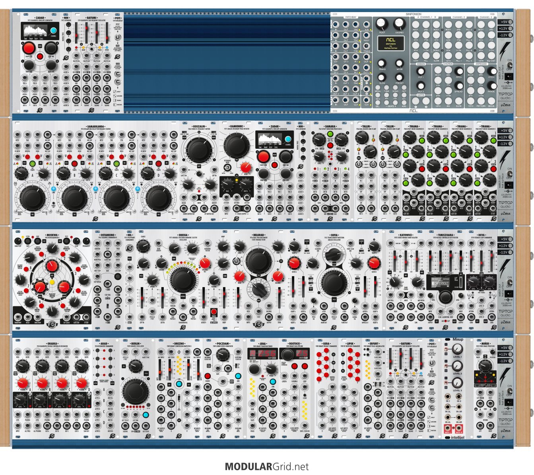Click the large black knob on Sofia
Screen dimensions: 534x475
pos(334,282)
